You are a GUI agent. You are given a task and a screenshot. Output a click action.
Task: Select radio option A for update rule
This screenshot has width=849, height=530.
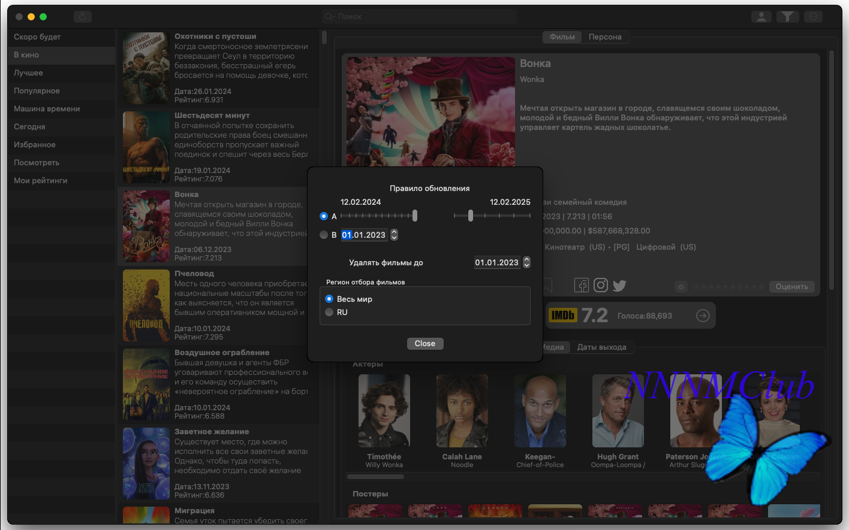click(324, 216)
